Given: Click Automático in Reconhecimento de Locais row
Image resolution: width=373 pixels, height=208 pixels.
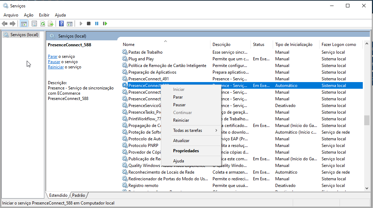Looking at the screenshot, I should (286, 172).
